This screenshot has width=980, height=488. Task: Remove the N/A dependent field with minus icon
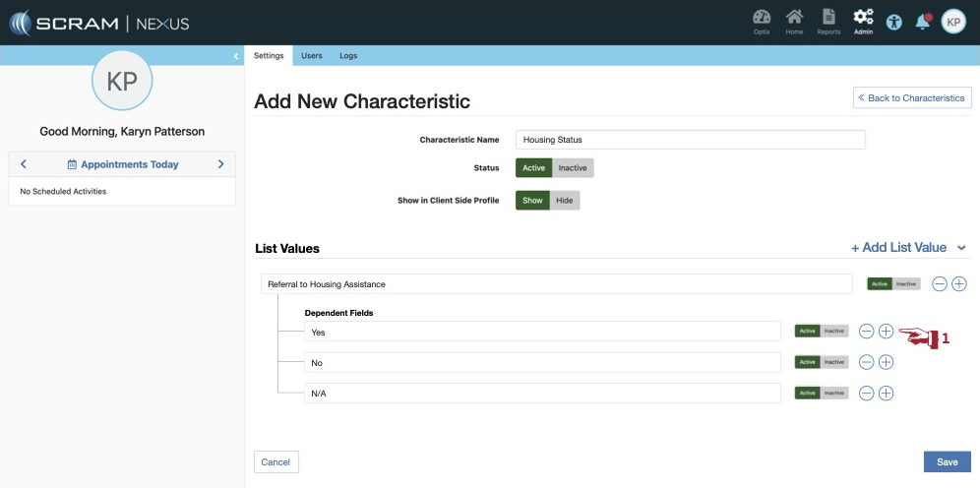click(866, 393)
